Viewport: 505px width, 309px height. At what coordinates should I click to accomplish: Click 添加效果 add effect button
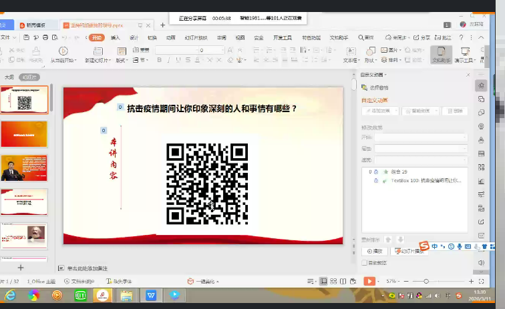(x=380, y=111)
